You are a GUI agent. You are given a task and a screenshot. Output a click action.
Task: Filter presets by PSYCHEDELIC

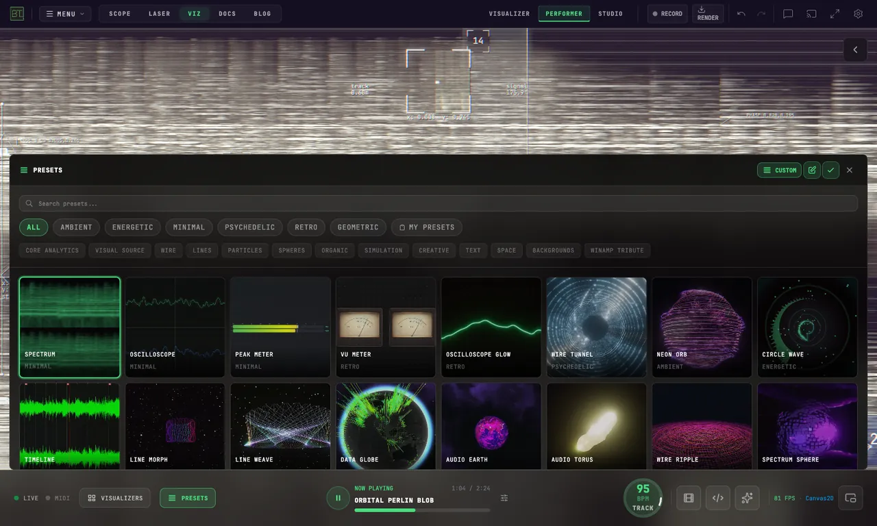pyautogui.click(x=250, y=227)
